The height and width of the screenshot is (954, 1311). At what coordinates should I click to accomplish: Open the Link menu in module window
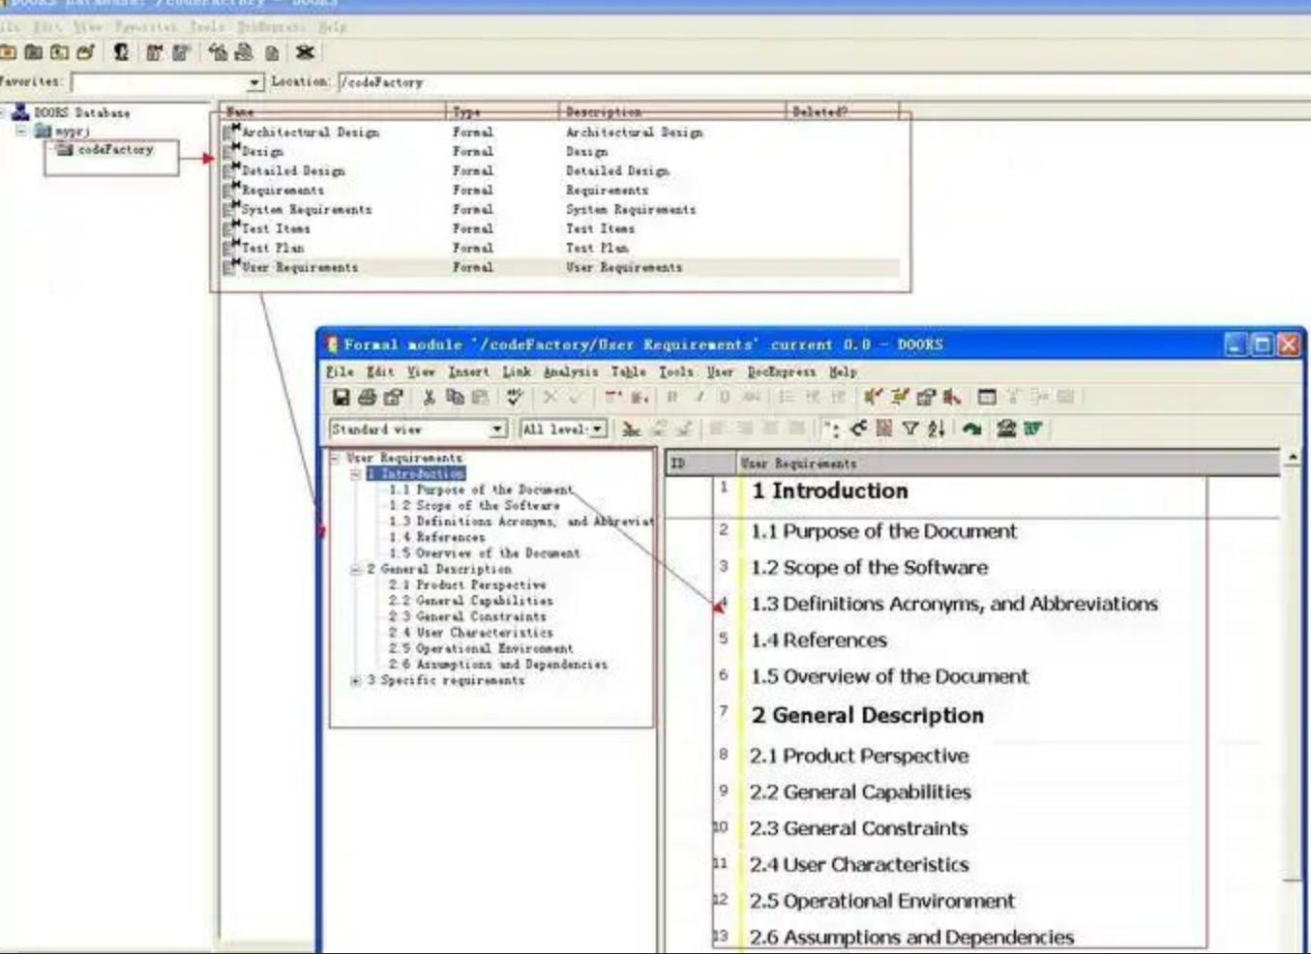(517, 372)
